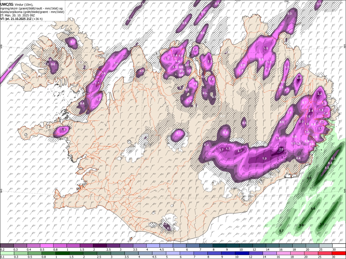Select the dark purple upper swatch starting at 2
346x259 pixels.
click(x=100, y=246)
